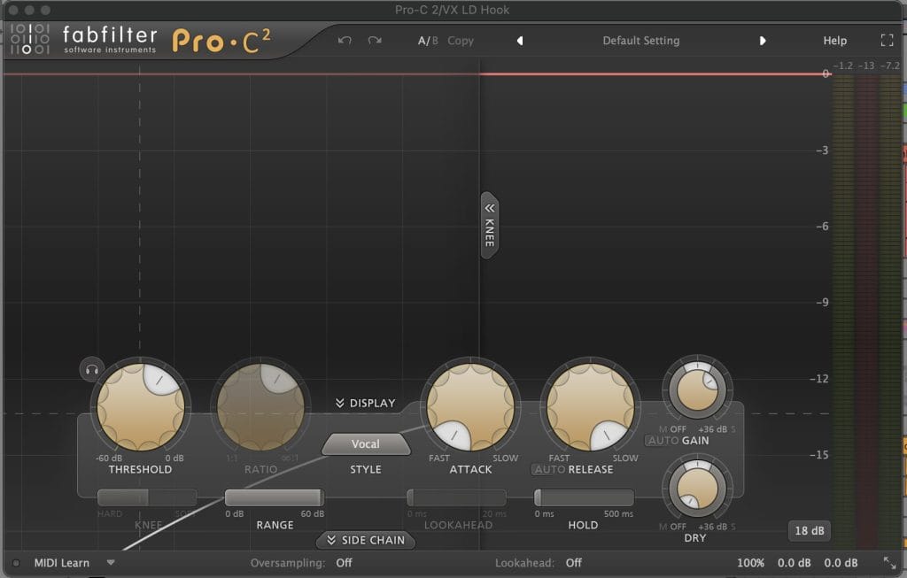Image resolution: width=907 pixels, height=578 pixels.
Task: Click the undo arrow icon
Action: tap(345, 41)
